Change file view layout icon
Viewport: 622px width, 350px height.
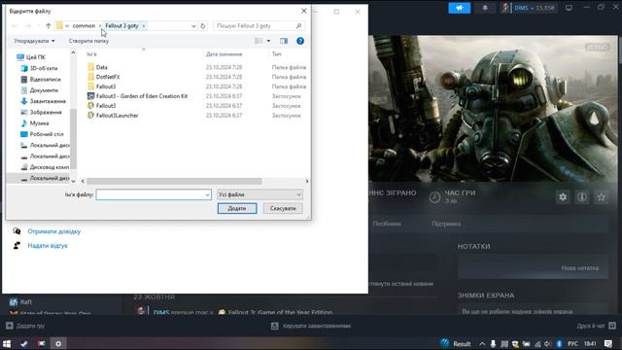pyautogui.click(x=259, y=41)
